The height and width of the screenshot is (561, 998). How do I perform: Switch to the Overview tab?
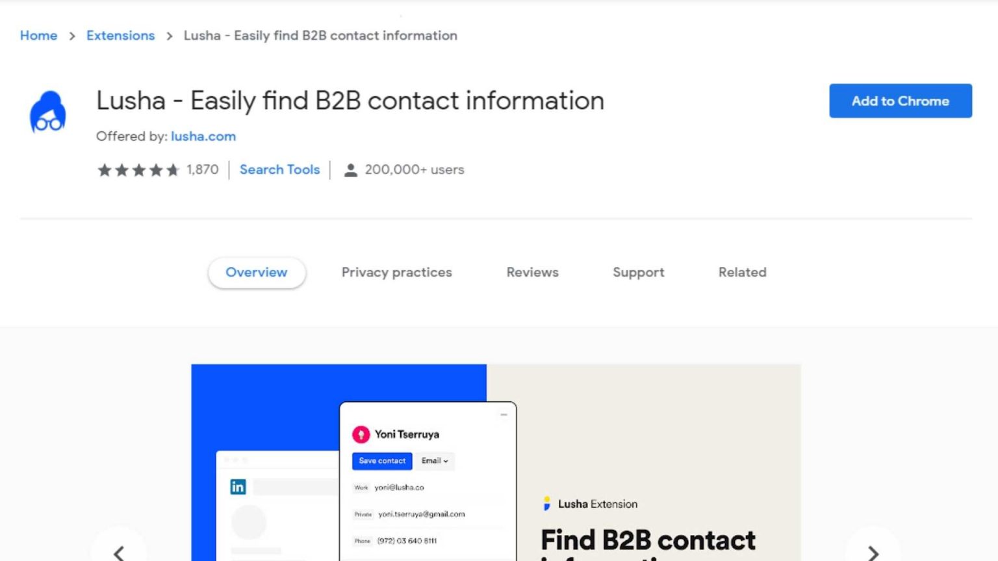pos(257,273)
